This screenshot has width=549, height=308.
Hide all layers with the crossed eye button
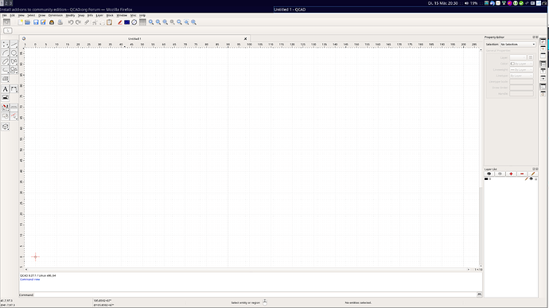[x=500, y=173]
